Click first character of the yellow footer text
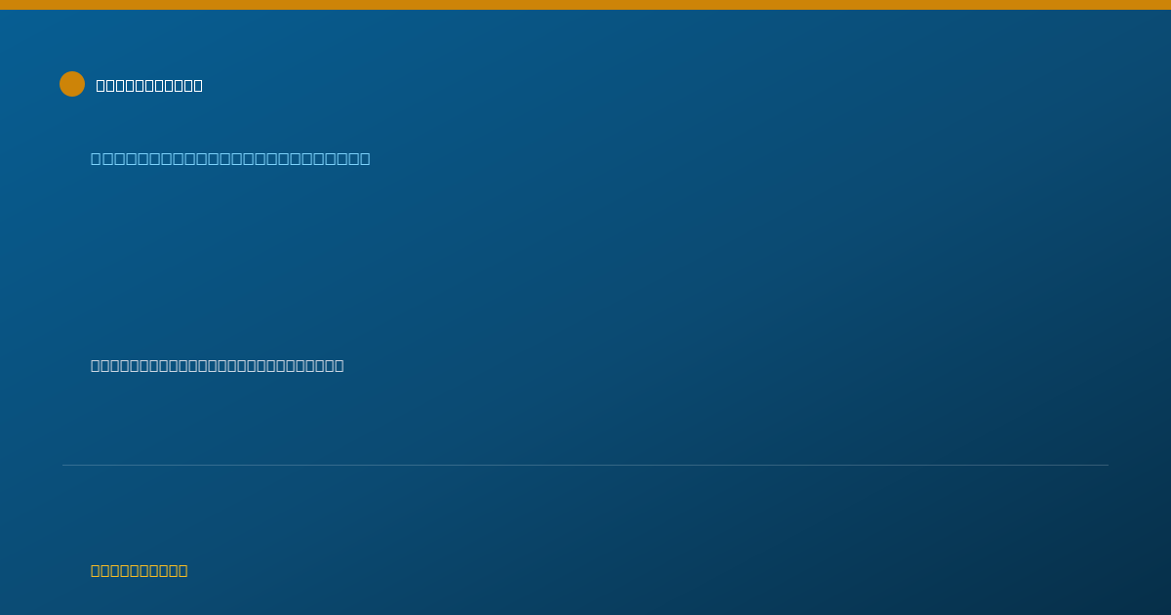The image size is (1171, 615). 96,570
